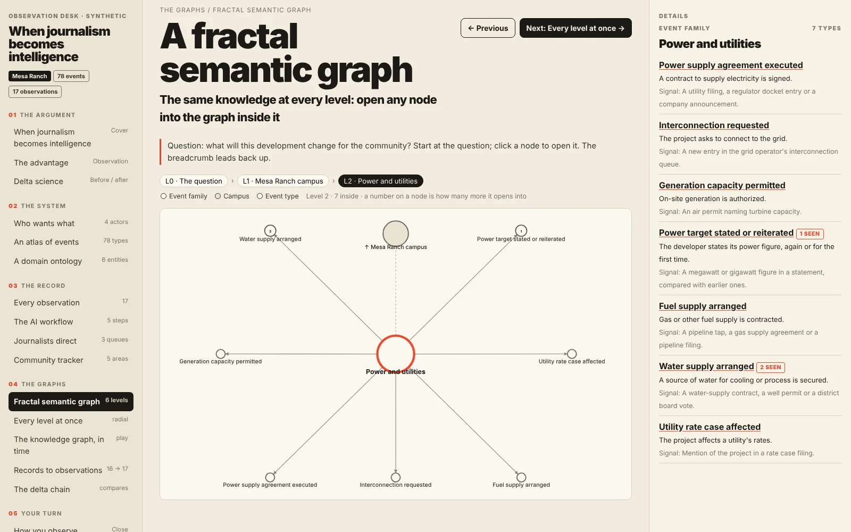Click the Previous button
Image resolution: width=851 pixels, height=532 pixels.
(488, 28)
